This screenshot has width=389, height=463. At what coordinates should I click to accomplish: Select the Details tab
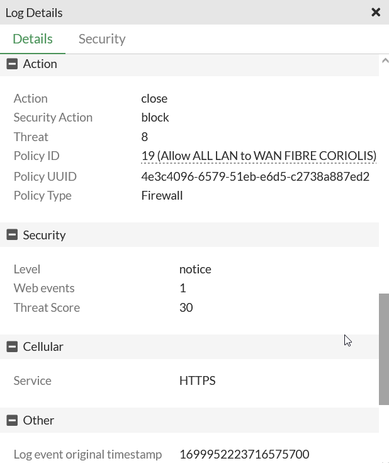pyautogui.click(x=33, y=39)
